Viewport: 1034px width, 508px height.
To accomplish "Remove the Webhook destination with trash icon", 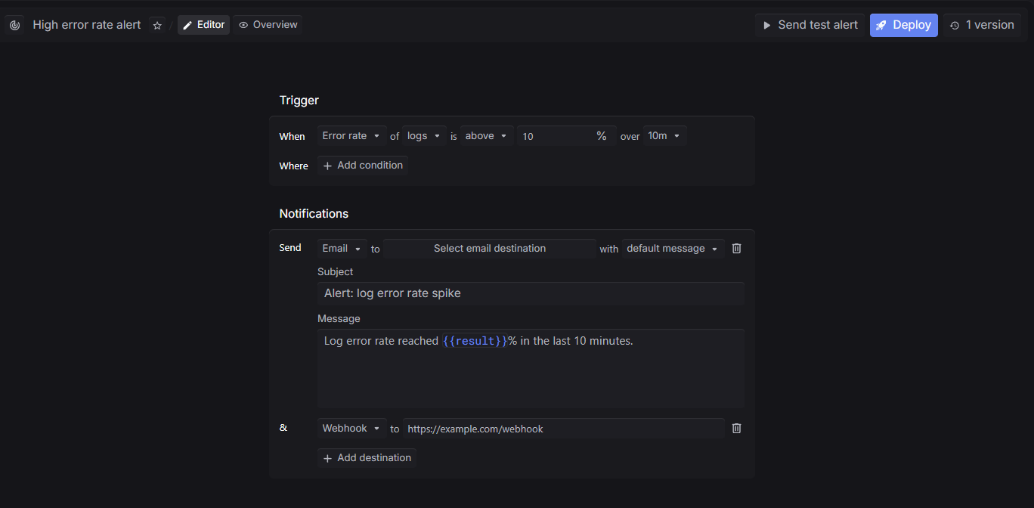I will pyautogui.click(x=737, y=429).
